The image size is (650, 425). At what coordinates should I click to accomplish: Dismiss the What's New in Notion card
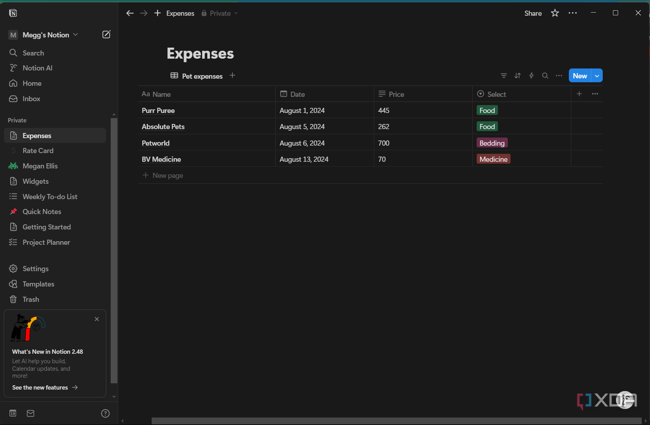(97, 319)
